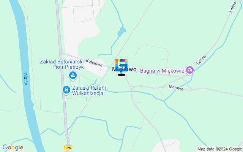Open the Załuski Rafał T. Wulkanizacja label
Image resolution: width=243 pixels, height=152 pixels.
coord(90,90)
